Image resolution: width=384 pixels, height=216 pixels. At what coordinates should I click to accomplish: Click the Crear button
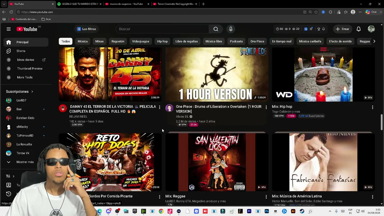[x=342, y=29]
